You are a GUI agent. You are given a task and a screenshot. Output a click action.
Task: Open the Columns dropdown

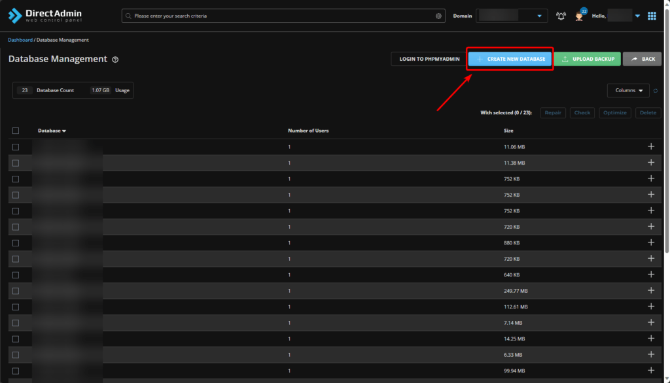[x=628, y=90]
